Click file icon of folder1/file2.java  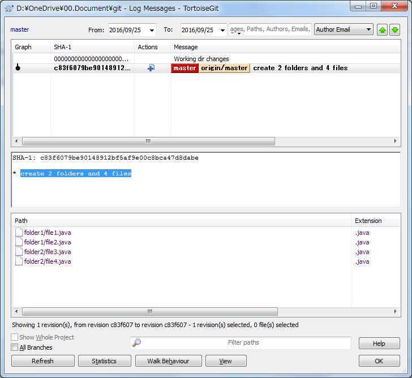pyautogui.click(x=19, y=242)
